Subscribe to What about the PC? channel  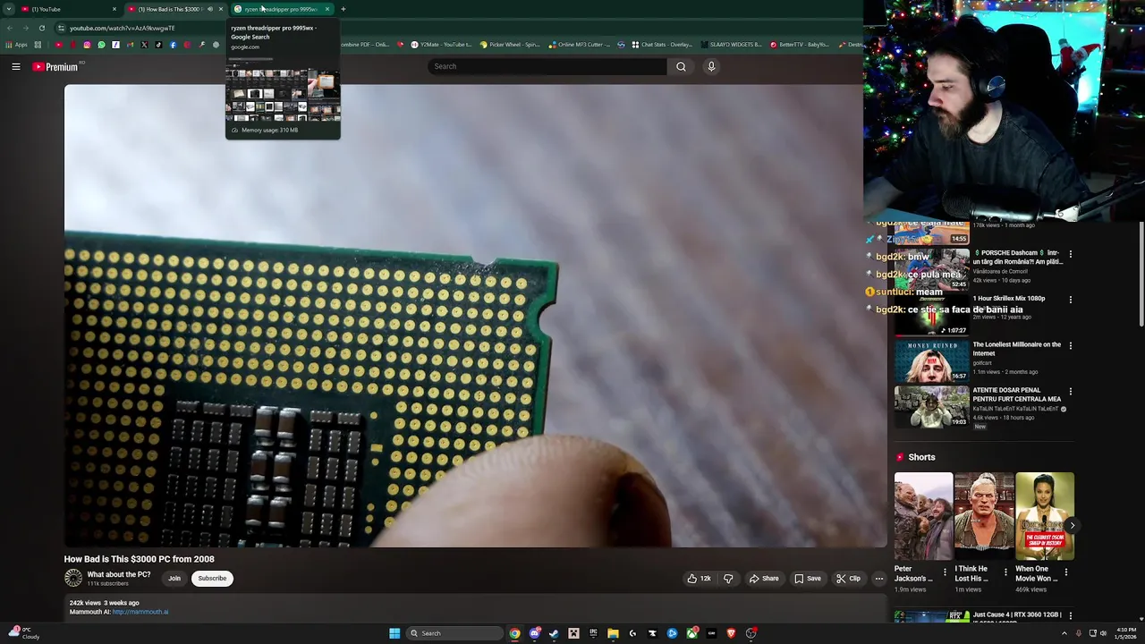(x=212, y=579)
